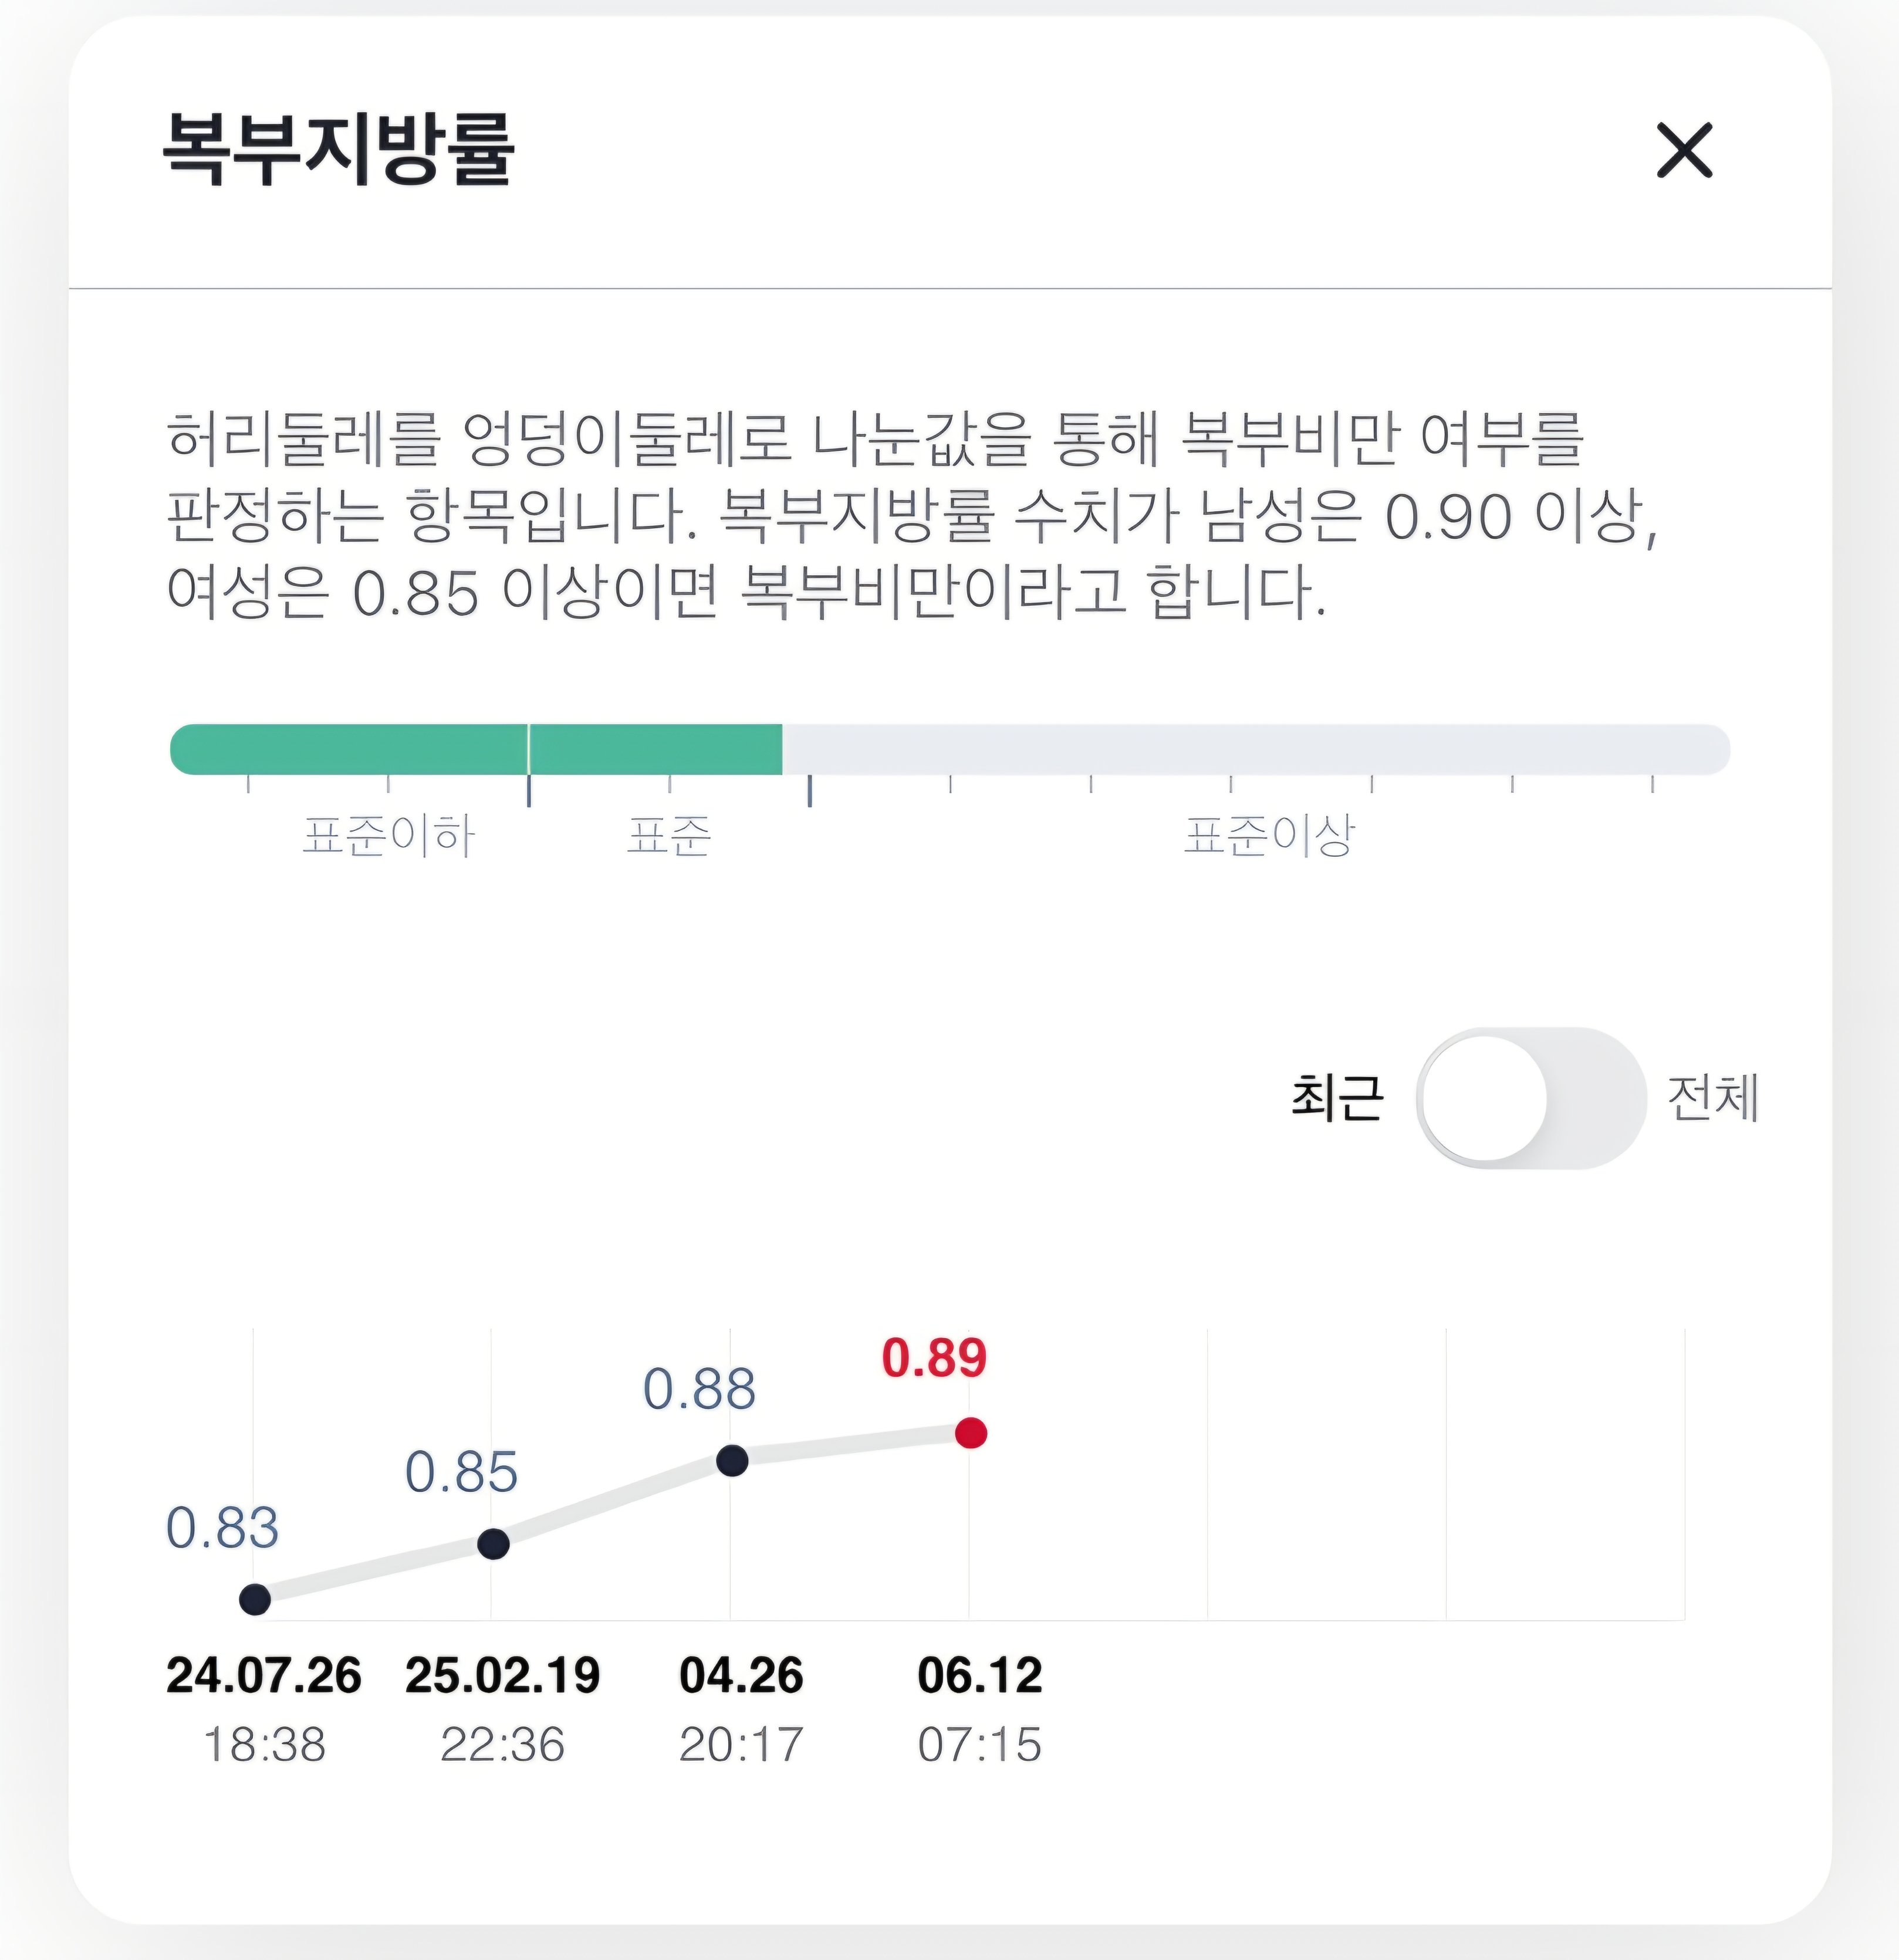
Task: Select the 06.12 date label
Action: pos(980,1676)
